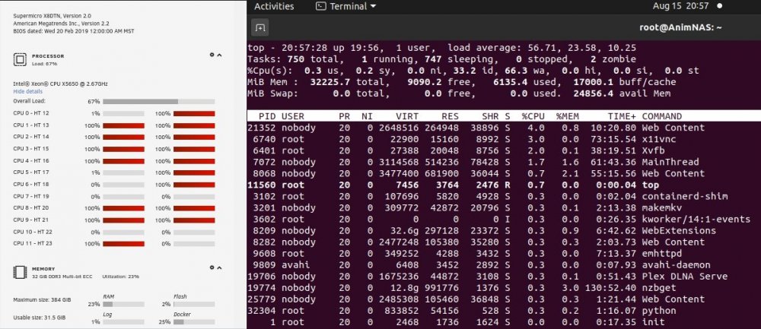
Task: Select the emhttpd process row
Action: click(x=503, y=254)
